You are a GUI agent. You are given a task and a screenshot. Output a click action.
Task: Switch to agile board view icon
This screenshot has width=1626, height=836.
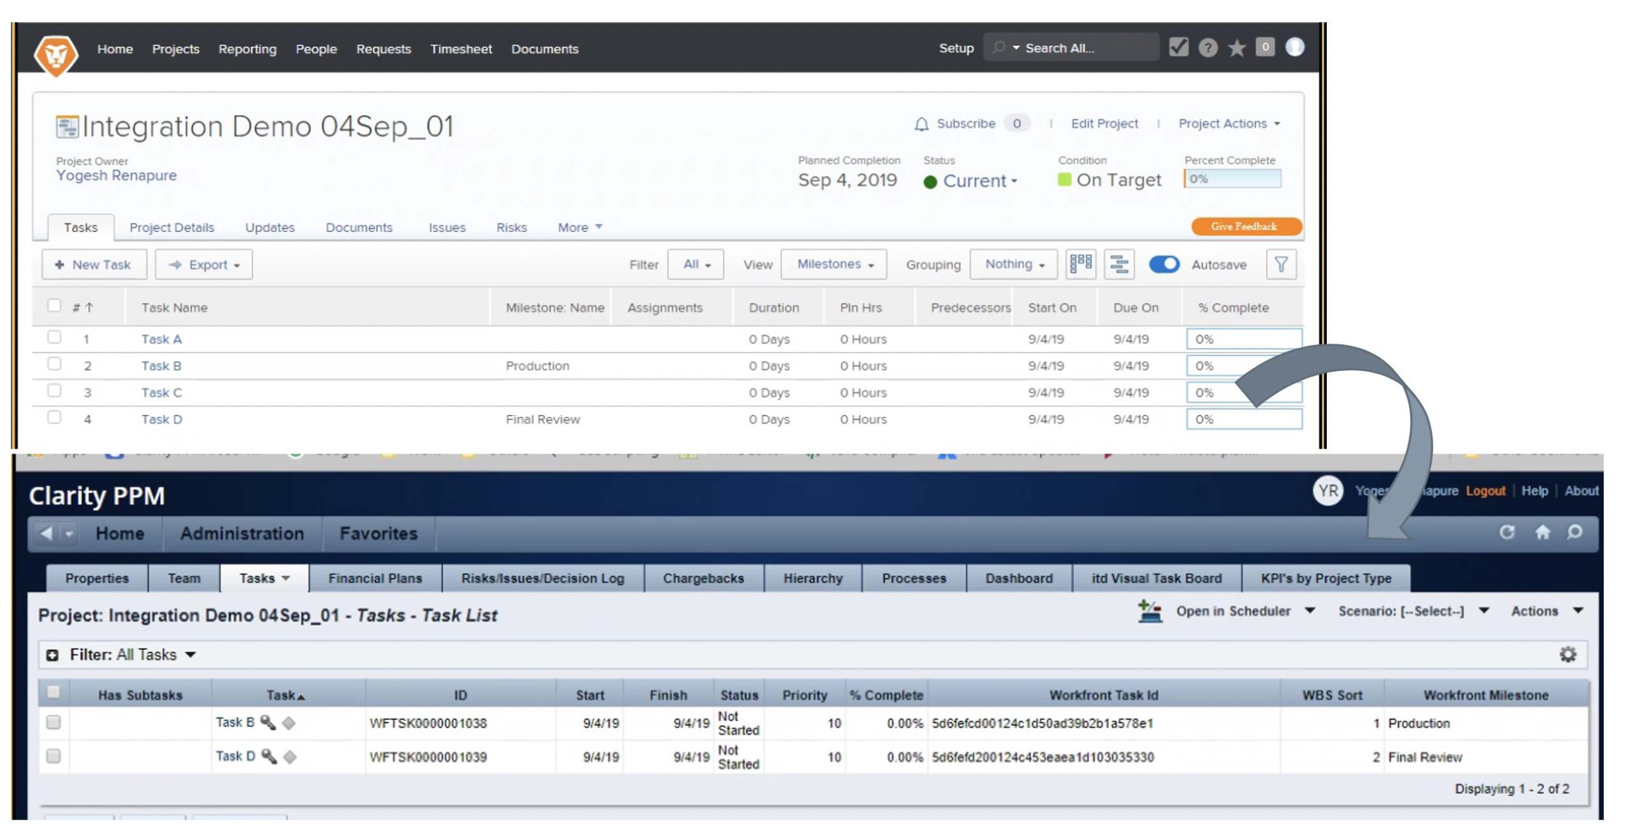tap(1080, 264)
